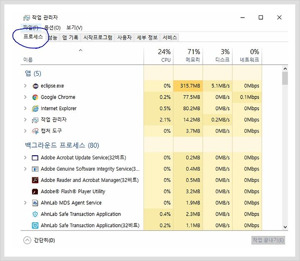Sort by 메모리 column header
Screen dimensions: 300x261
188,56
